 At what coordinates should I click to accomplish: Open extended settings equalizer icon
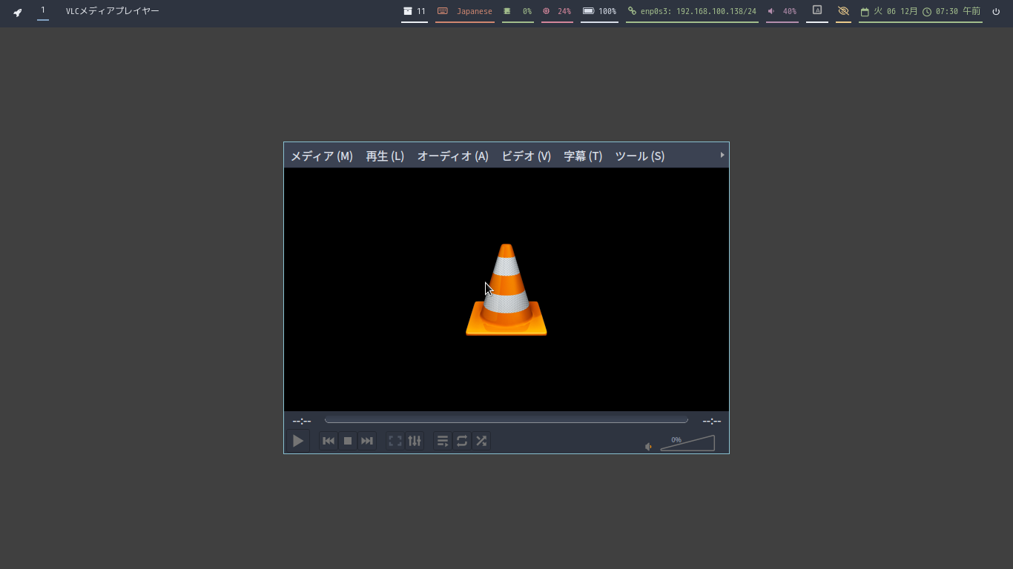point(415,441)
